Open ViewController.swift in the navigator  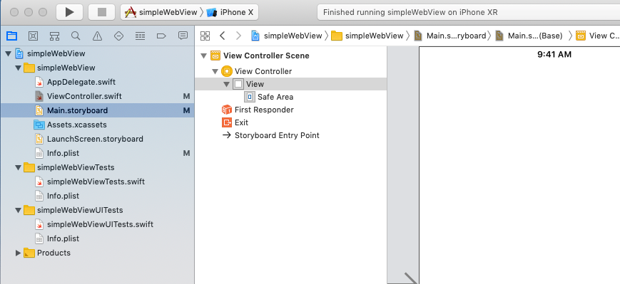click(84, 96)
